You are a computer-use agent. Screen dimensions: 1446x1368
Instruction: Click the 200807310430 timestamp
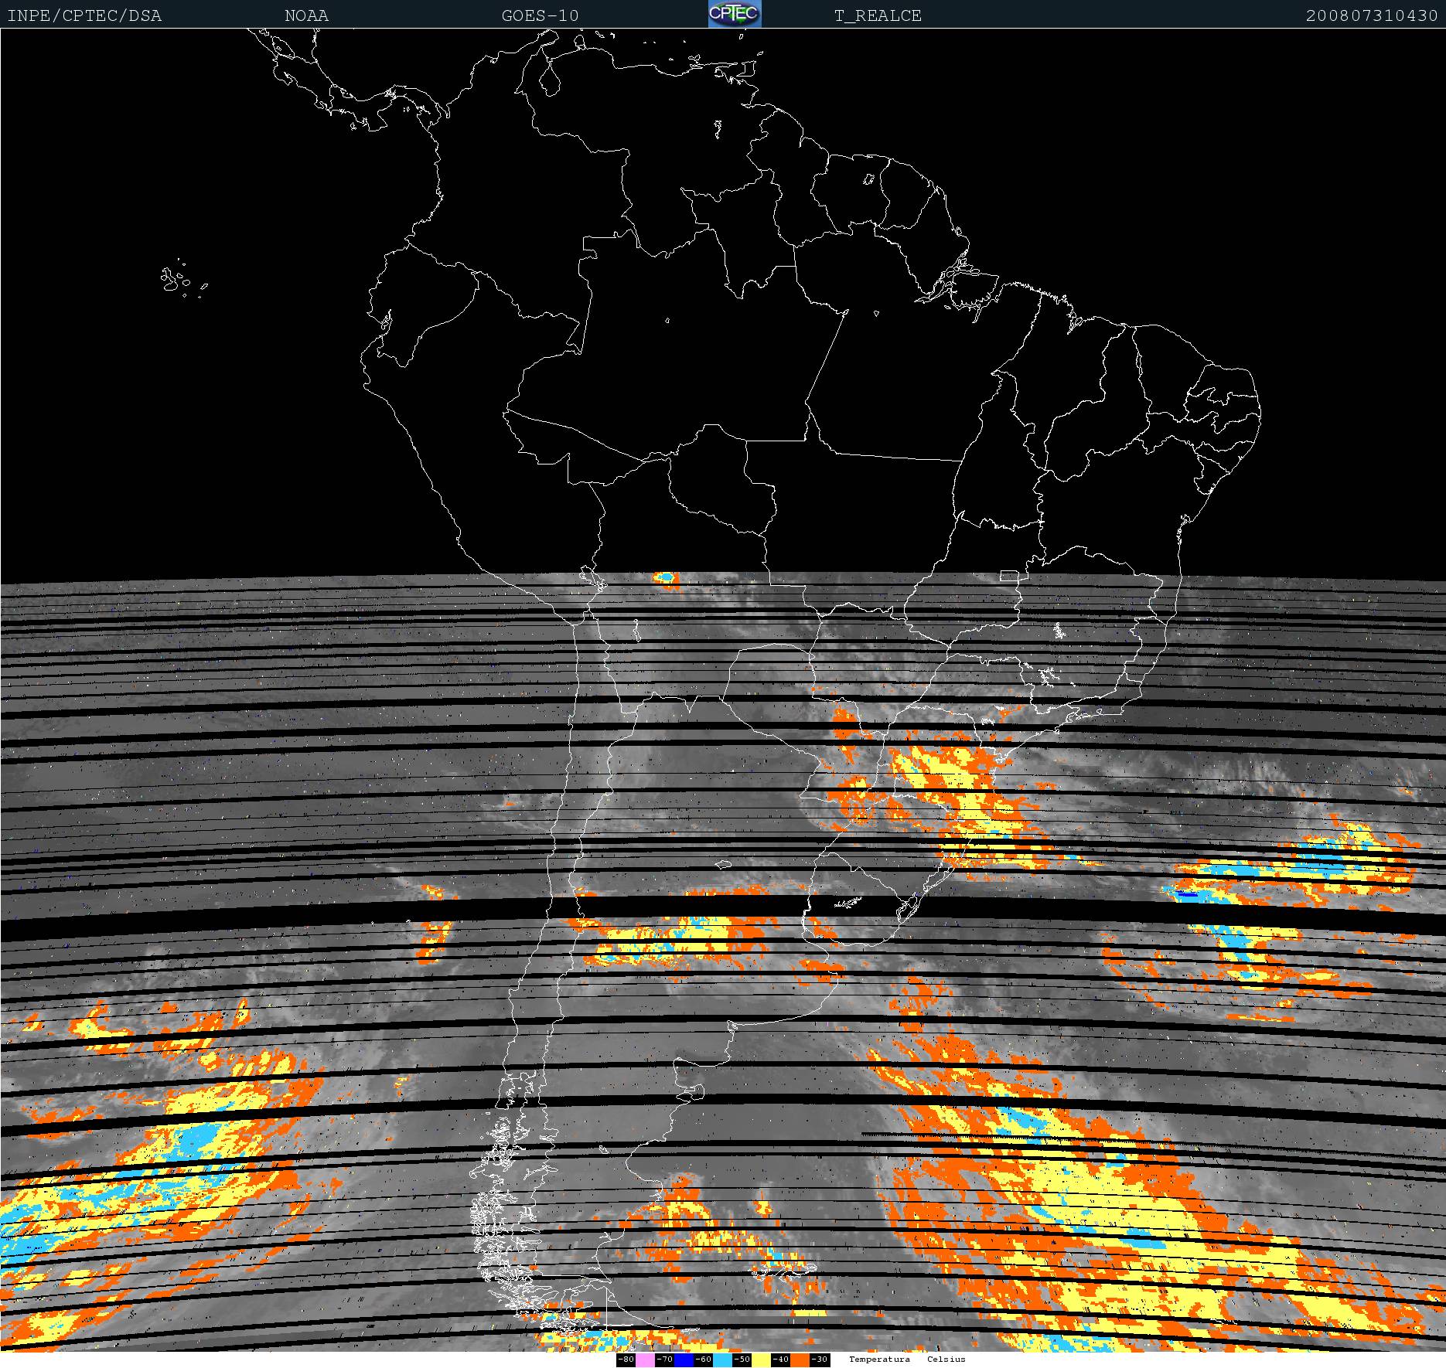tap(1372, 15)
